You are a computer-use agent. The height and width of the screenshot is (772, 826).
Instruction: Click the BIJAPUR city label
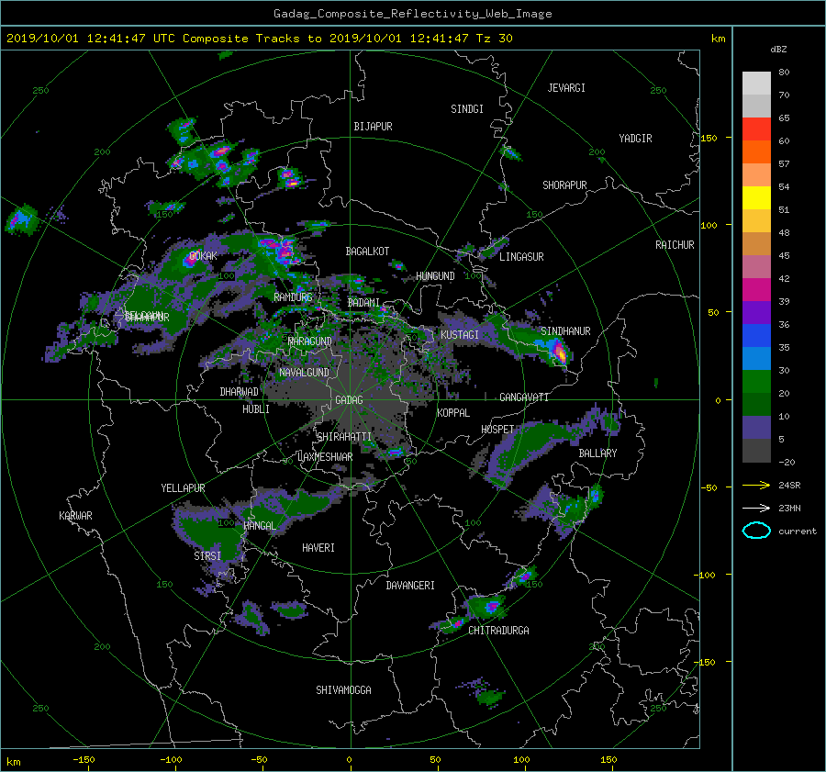click(x=373, y=127)
